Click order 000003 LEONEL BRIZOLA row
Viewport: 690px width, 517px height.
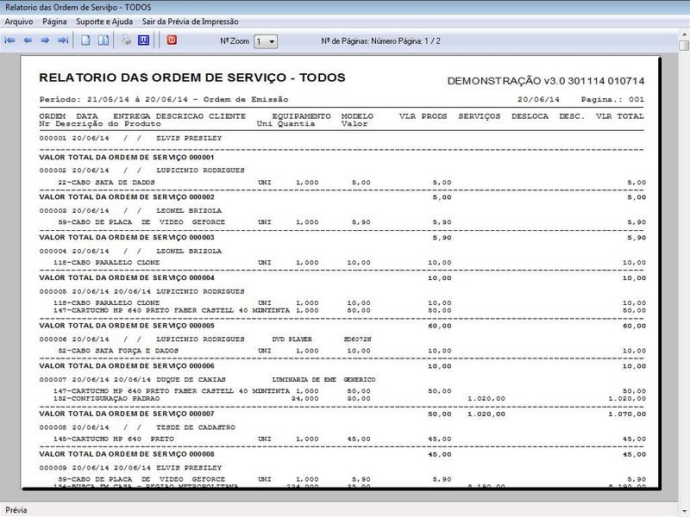pyautogui.click(x=131, y=210)
